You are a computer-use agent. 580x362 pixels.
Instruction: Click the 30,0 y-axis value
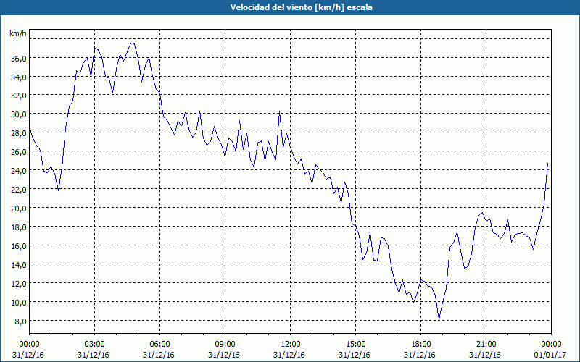pyautogui.click(x=19, y=114)
